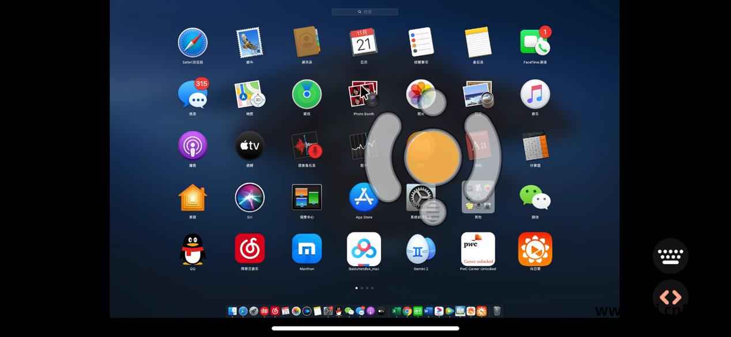Launch the Home (家庭) app

[193, 197]
